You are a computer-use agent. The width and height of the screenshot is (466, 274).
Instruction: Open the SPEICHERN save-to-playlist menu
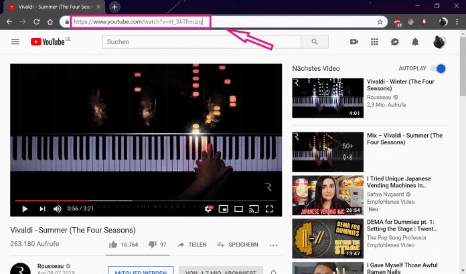pyautogui.click(x=237, y=245)
